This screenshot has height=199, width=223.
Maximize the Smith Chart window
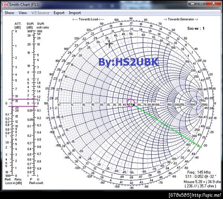201,3
